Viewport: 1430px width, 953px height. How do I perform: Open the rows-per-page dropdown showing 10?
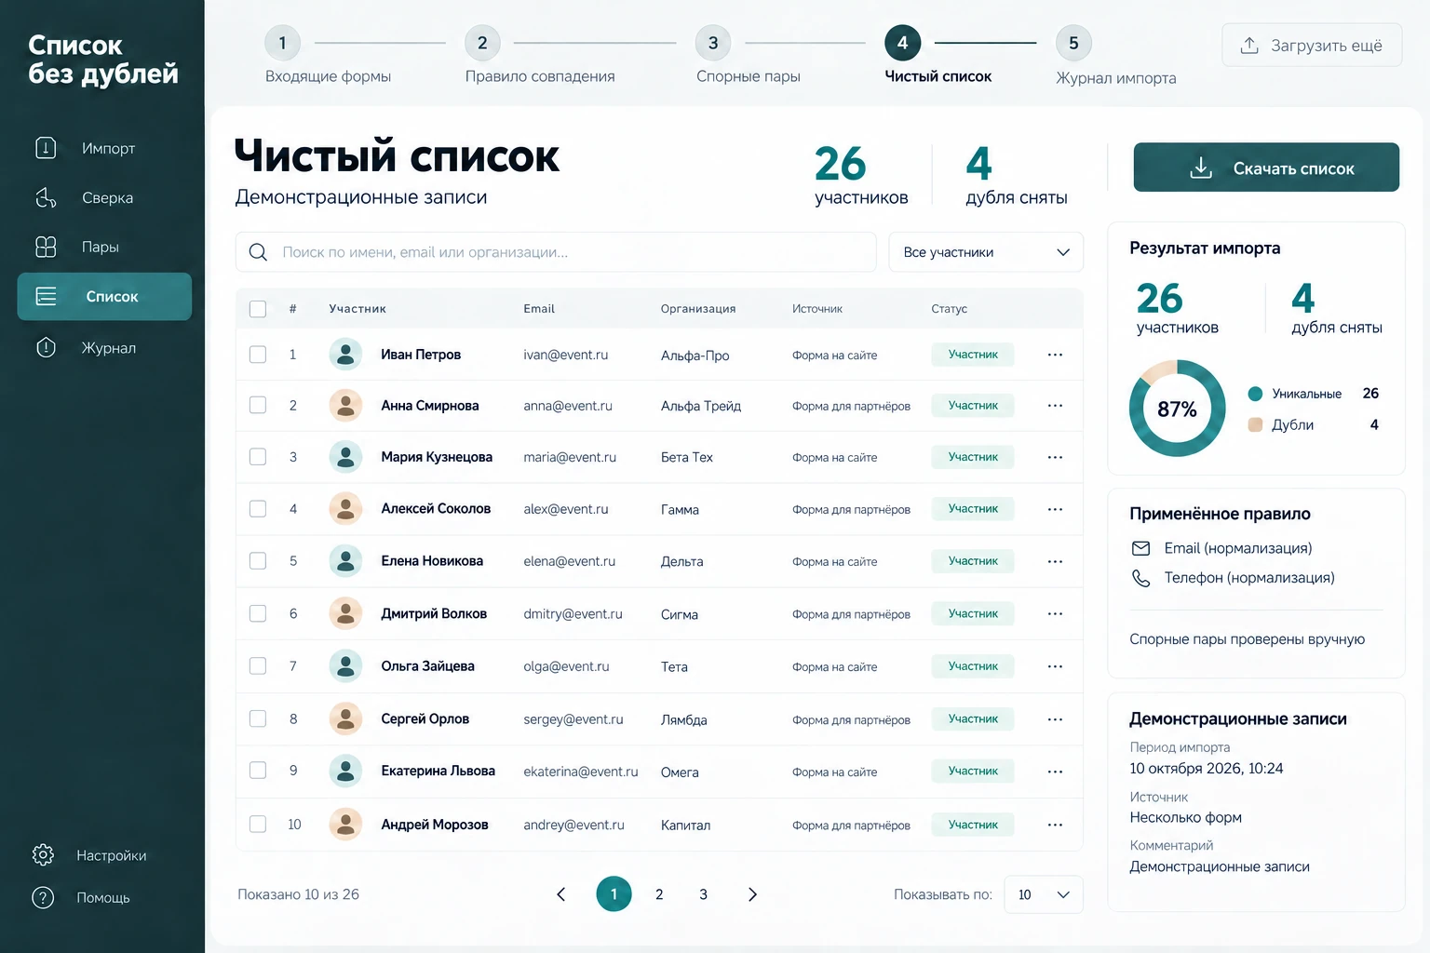1044,894
